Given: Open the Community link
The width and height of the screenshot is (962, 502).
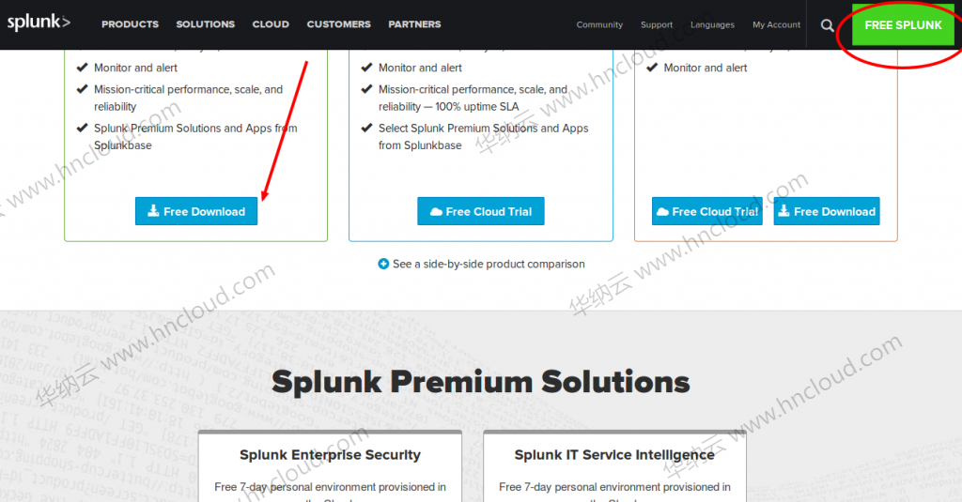Looking at the screenshot, I should pos(599,24).
